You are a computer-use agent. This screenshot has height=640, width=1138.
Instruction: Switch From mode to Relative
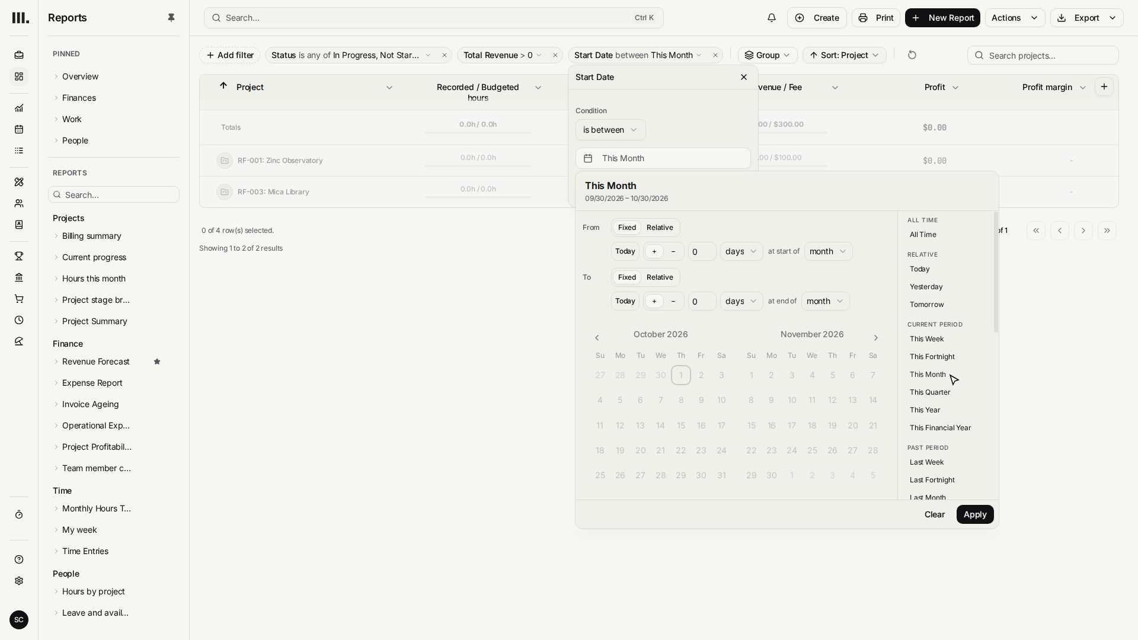[660, 228]
